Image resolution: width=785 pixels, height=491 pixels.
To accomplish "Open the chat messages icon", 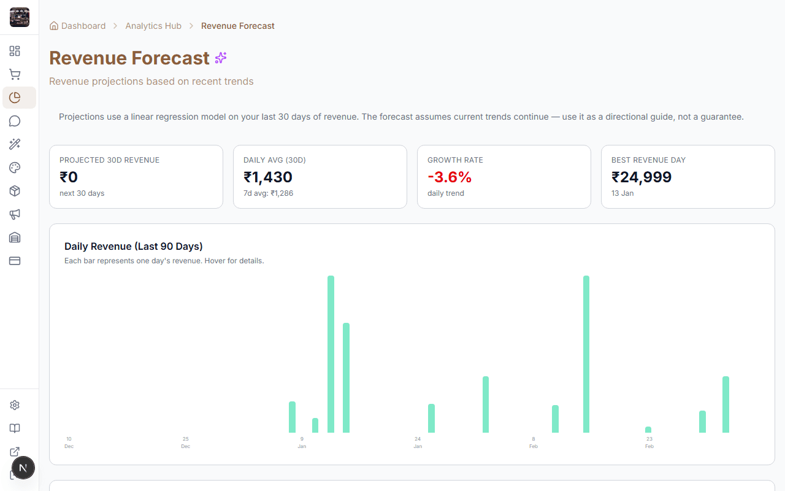I will tap(15, 121).
